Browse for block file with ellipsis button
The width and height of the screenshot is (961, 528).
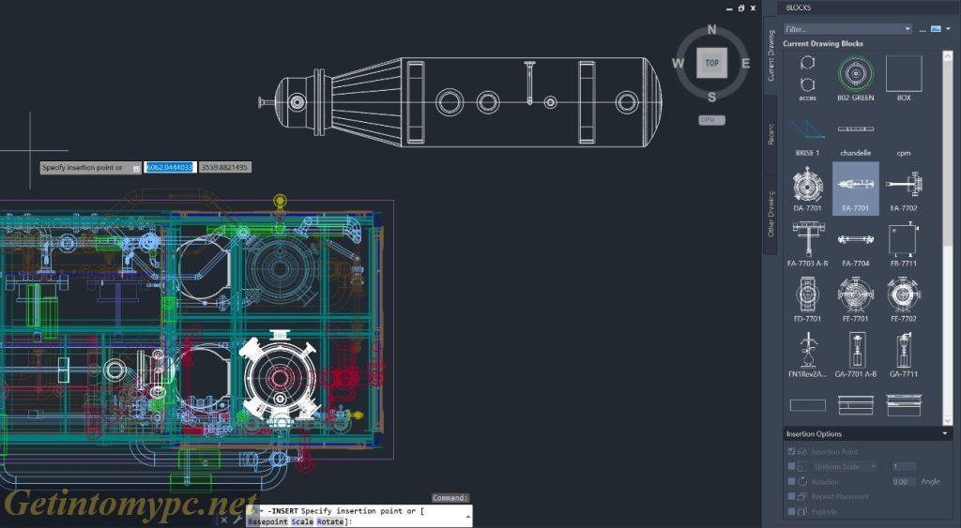pyautogui.click(x=923, y=29)
